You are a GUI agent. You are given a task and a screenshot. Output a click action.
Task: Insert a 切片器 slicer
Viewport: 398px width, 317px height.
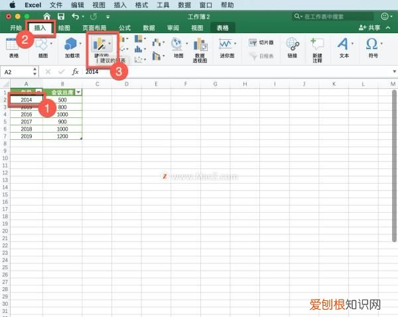click(x=261, y=42)
